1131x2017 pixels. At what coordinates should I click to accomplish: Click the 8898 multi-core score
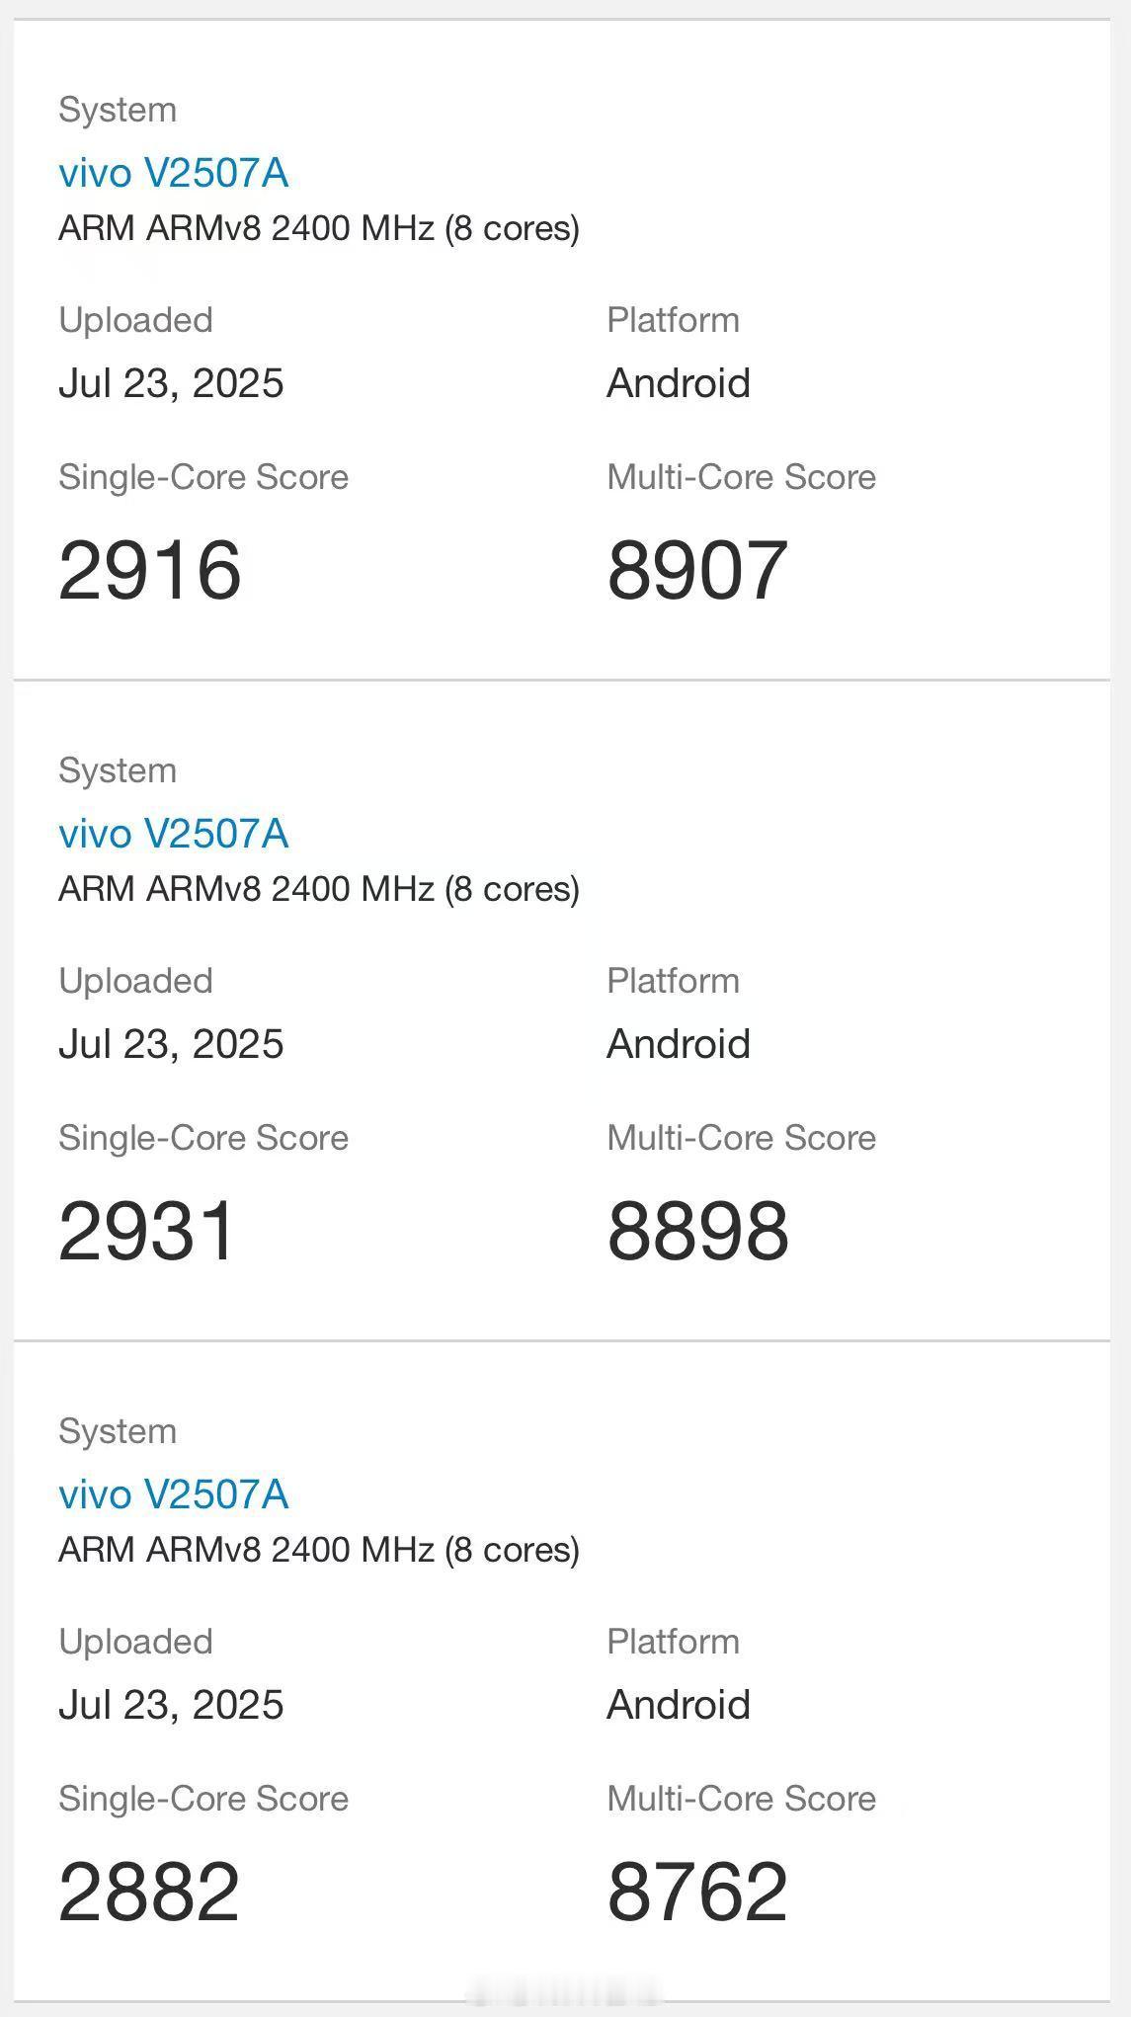click(697, 1231)
